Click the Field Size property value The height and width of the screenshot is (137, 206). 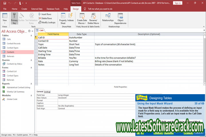tap(96, 95)
